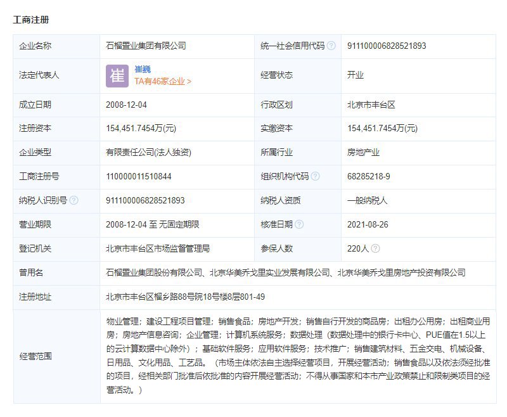Open the 'TA有46家企业 >' link
Viewport: 507px width, 417px height.
[x=163, y=81]
